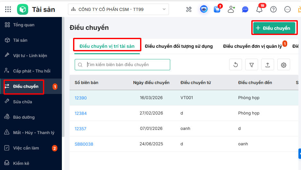
Task: Click the tools wrench icon in header
Action: [189, 9]
